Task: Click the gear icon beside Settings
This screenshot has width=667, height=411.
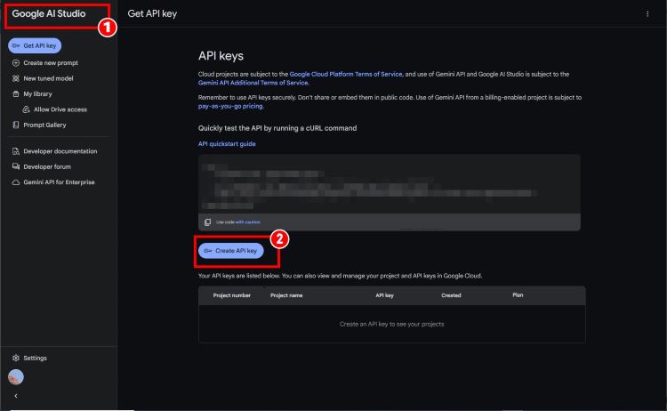Action: [x=16, y=358]
